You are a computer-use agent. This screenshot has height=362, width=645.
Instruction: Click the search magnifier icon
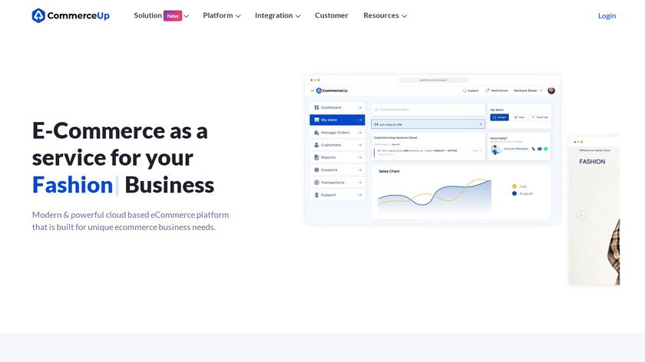click(x=376, y=110)
